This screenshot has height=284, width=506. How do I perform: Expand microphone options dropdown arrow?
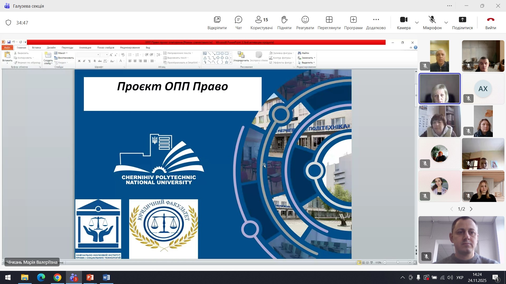(446, 23)
